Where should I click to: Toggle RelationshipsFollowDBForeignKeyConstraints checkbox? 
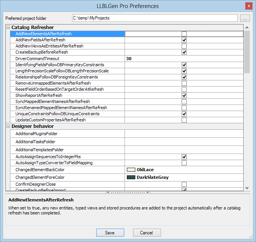[x=184, y=77]
